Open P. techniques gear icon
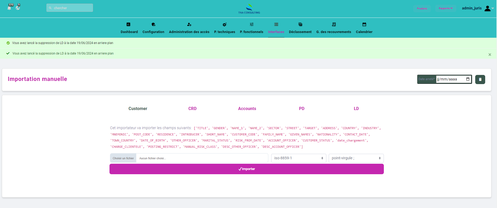 click(224, 25)
